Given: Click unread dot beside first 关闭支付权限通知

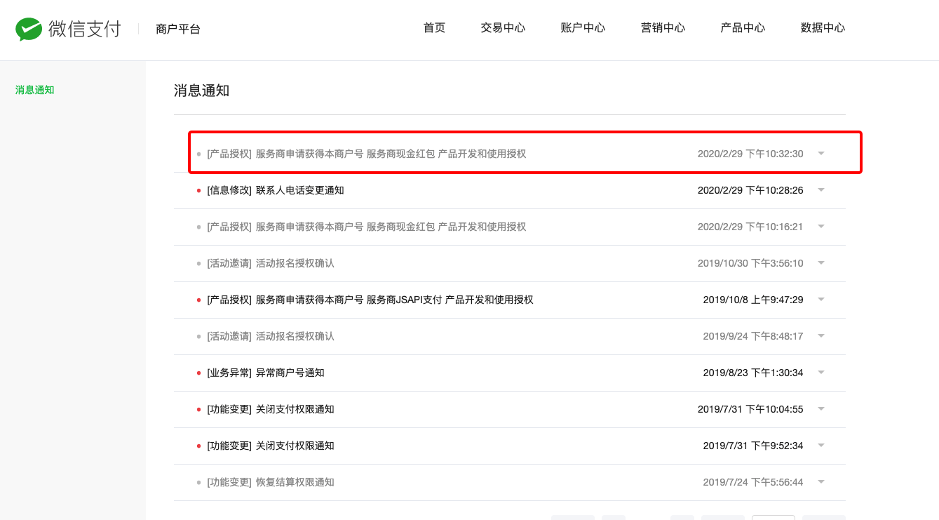Looking at the screenshot, I should pos(198,409).
